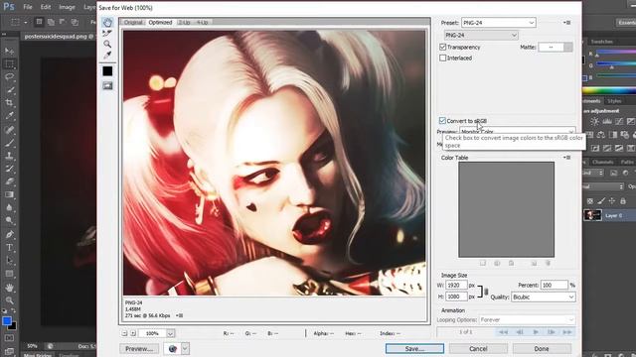Open the Preset PNG-24 dropdown
Screen dimensions: 636x357
coord(499,23)
